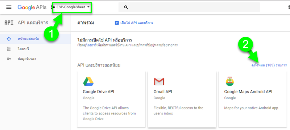This screenshot has height=130, width=290.
Task: Click the credentials key icon
Action: (9, 59)
